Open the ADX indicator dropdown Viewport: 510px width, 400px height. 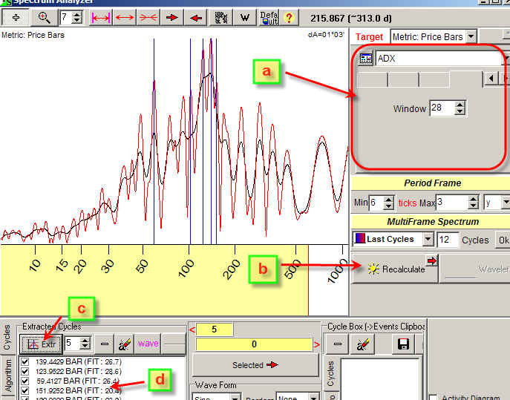coord(505,59)
